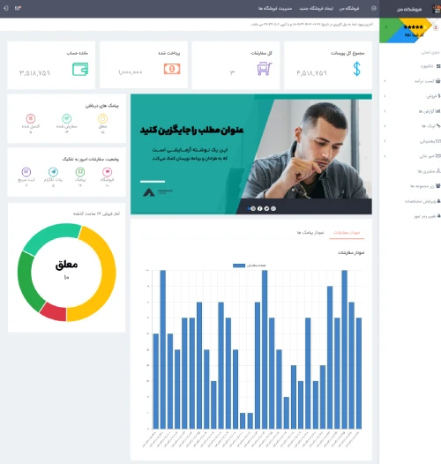Open زیر مجموعه ها in the sidebar
The image size is (441, 464).
(x=422, y=186)
